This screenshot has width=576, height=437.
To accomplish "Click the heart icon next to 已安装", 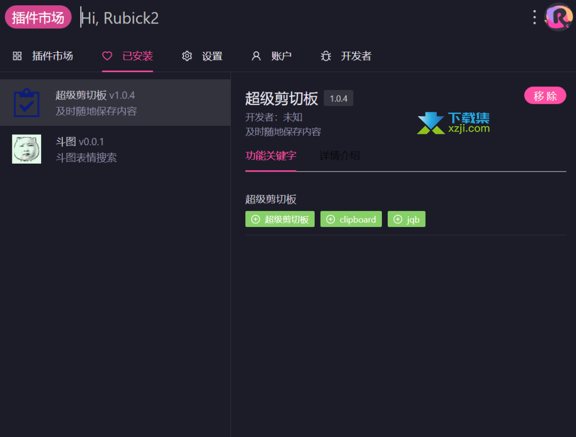I will [107, 56].
